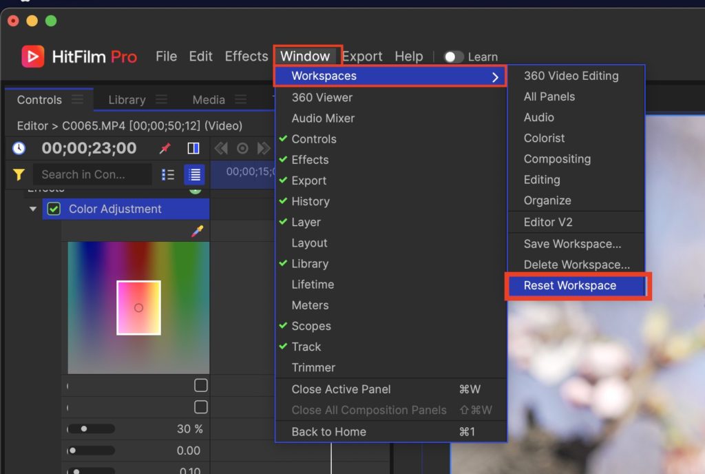Click the eyedropper color picker icon
This screenshot has width=705, height=474.
198,232
